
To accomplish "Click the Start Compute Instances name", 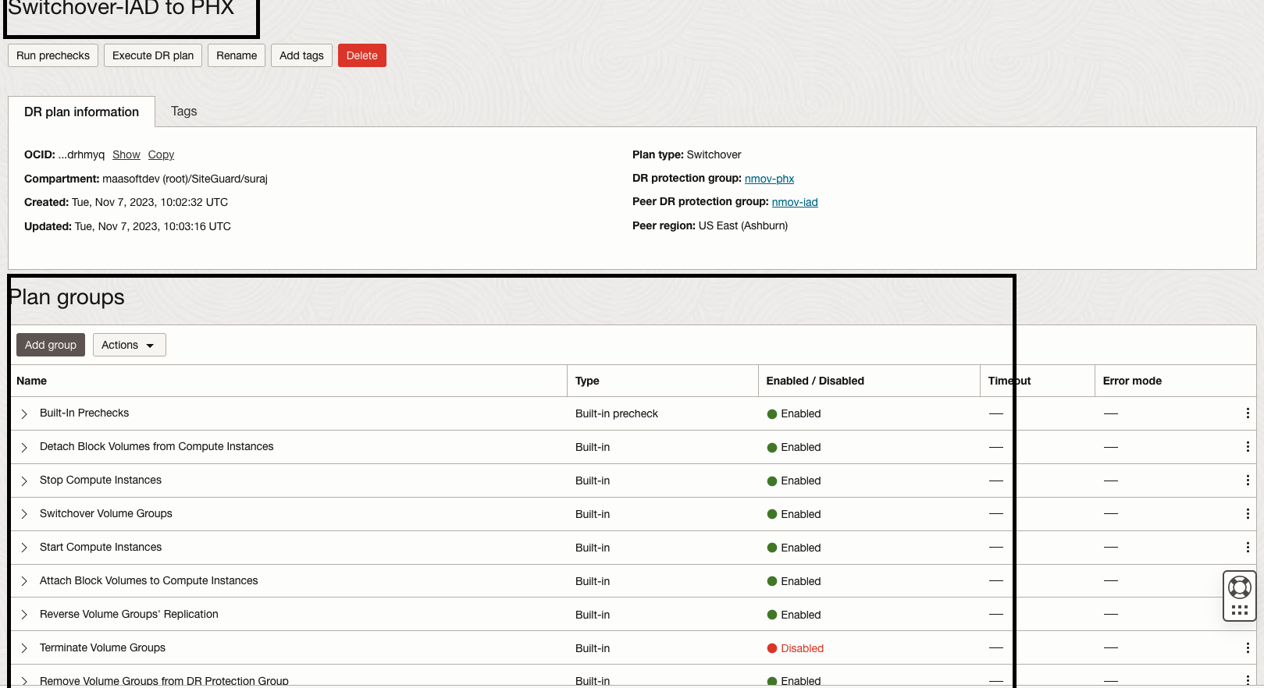I will click(101, 548).
